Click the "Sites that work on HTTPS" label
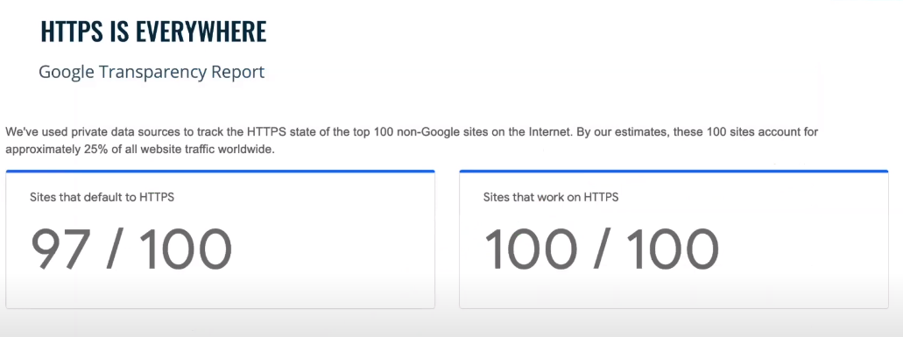903x337 pixels. coord(551,197)
